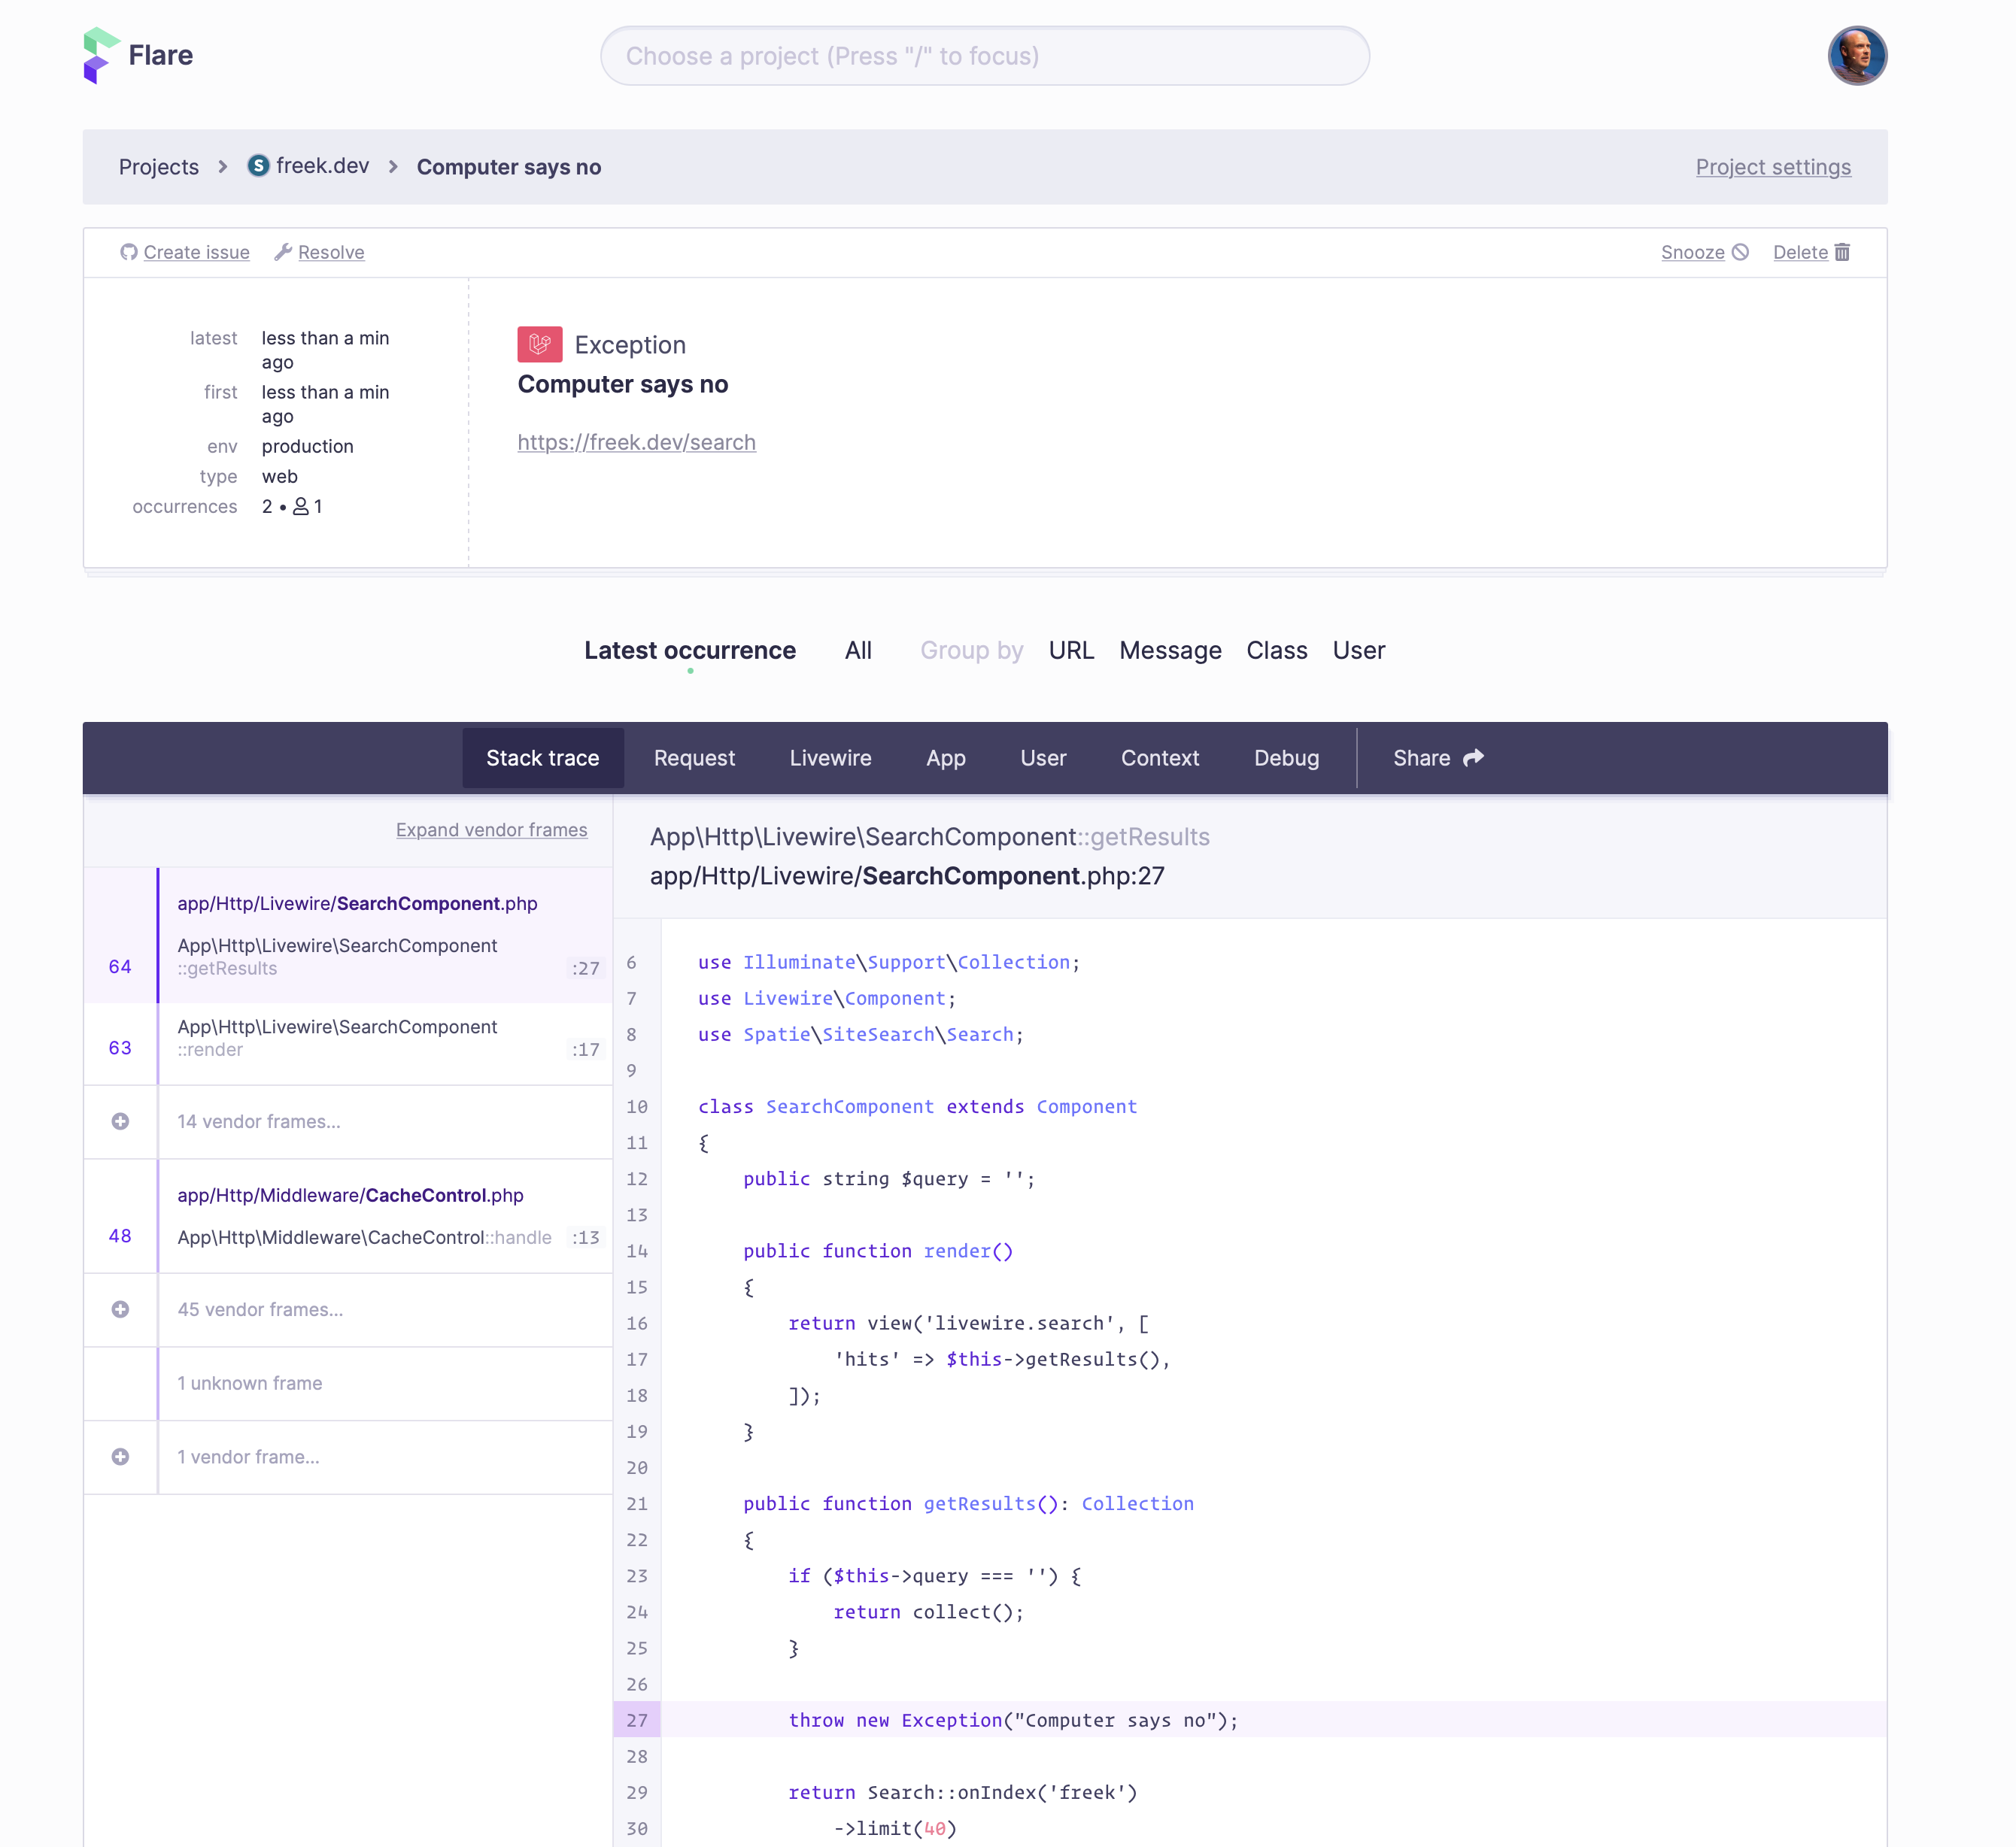Click the 14 vendor frames... text
This screenshot has width=2016, height=1847.
coord(259,1122)
